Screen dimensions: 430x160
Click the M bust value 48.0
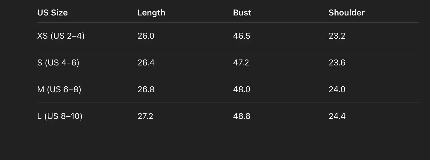click(242, 90)
